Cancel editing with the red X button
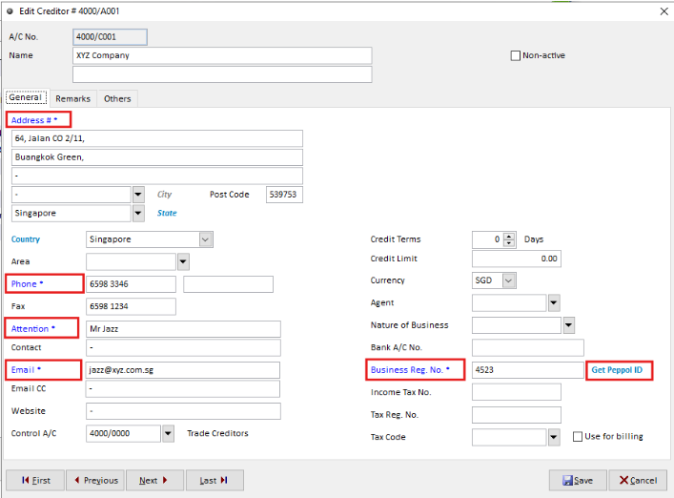 pos(638,480)
